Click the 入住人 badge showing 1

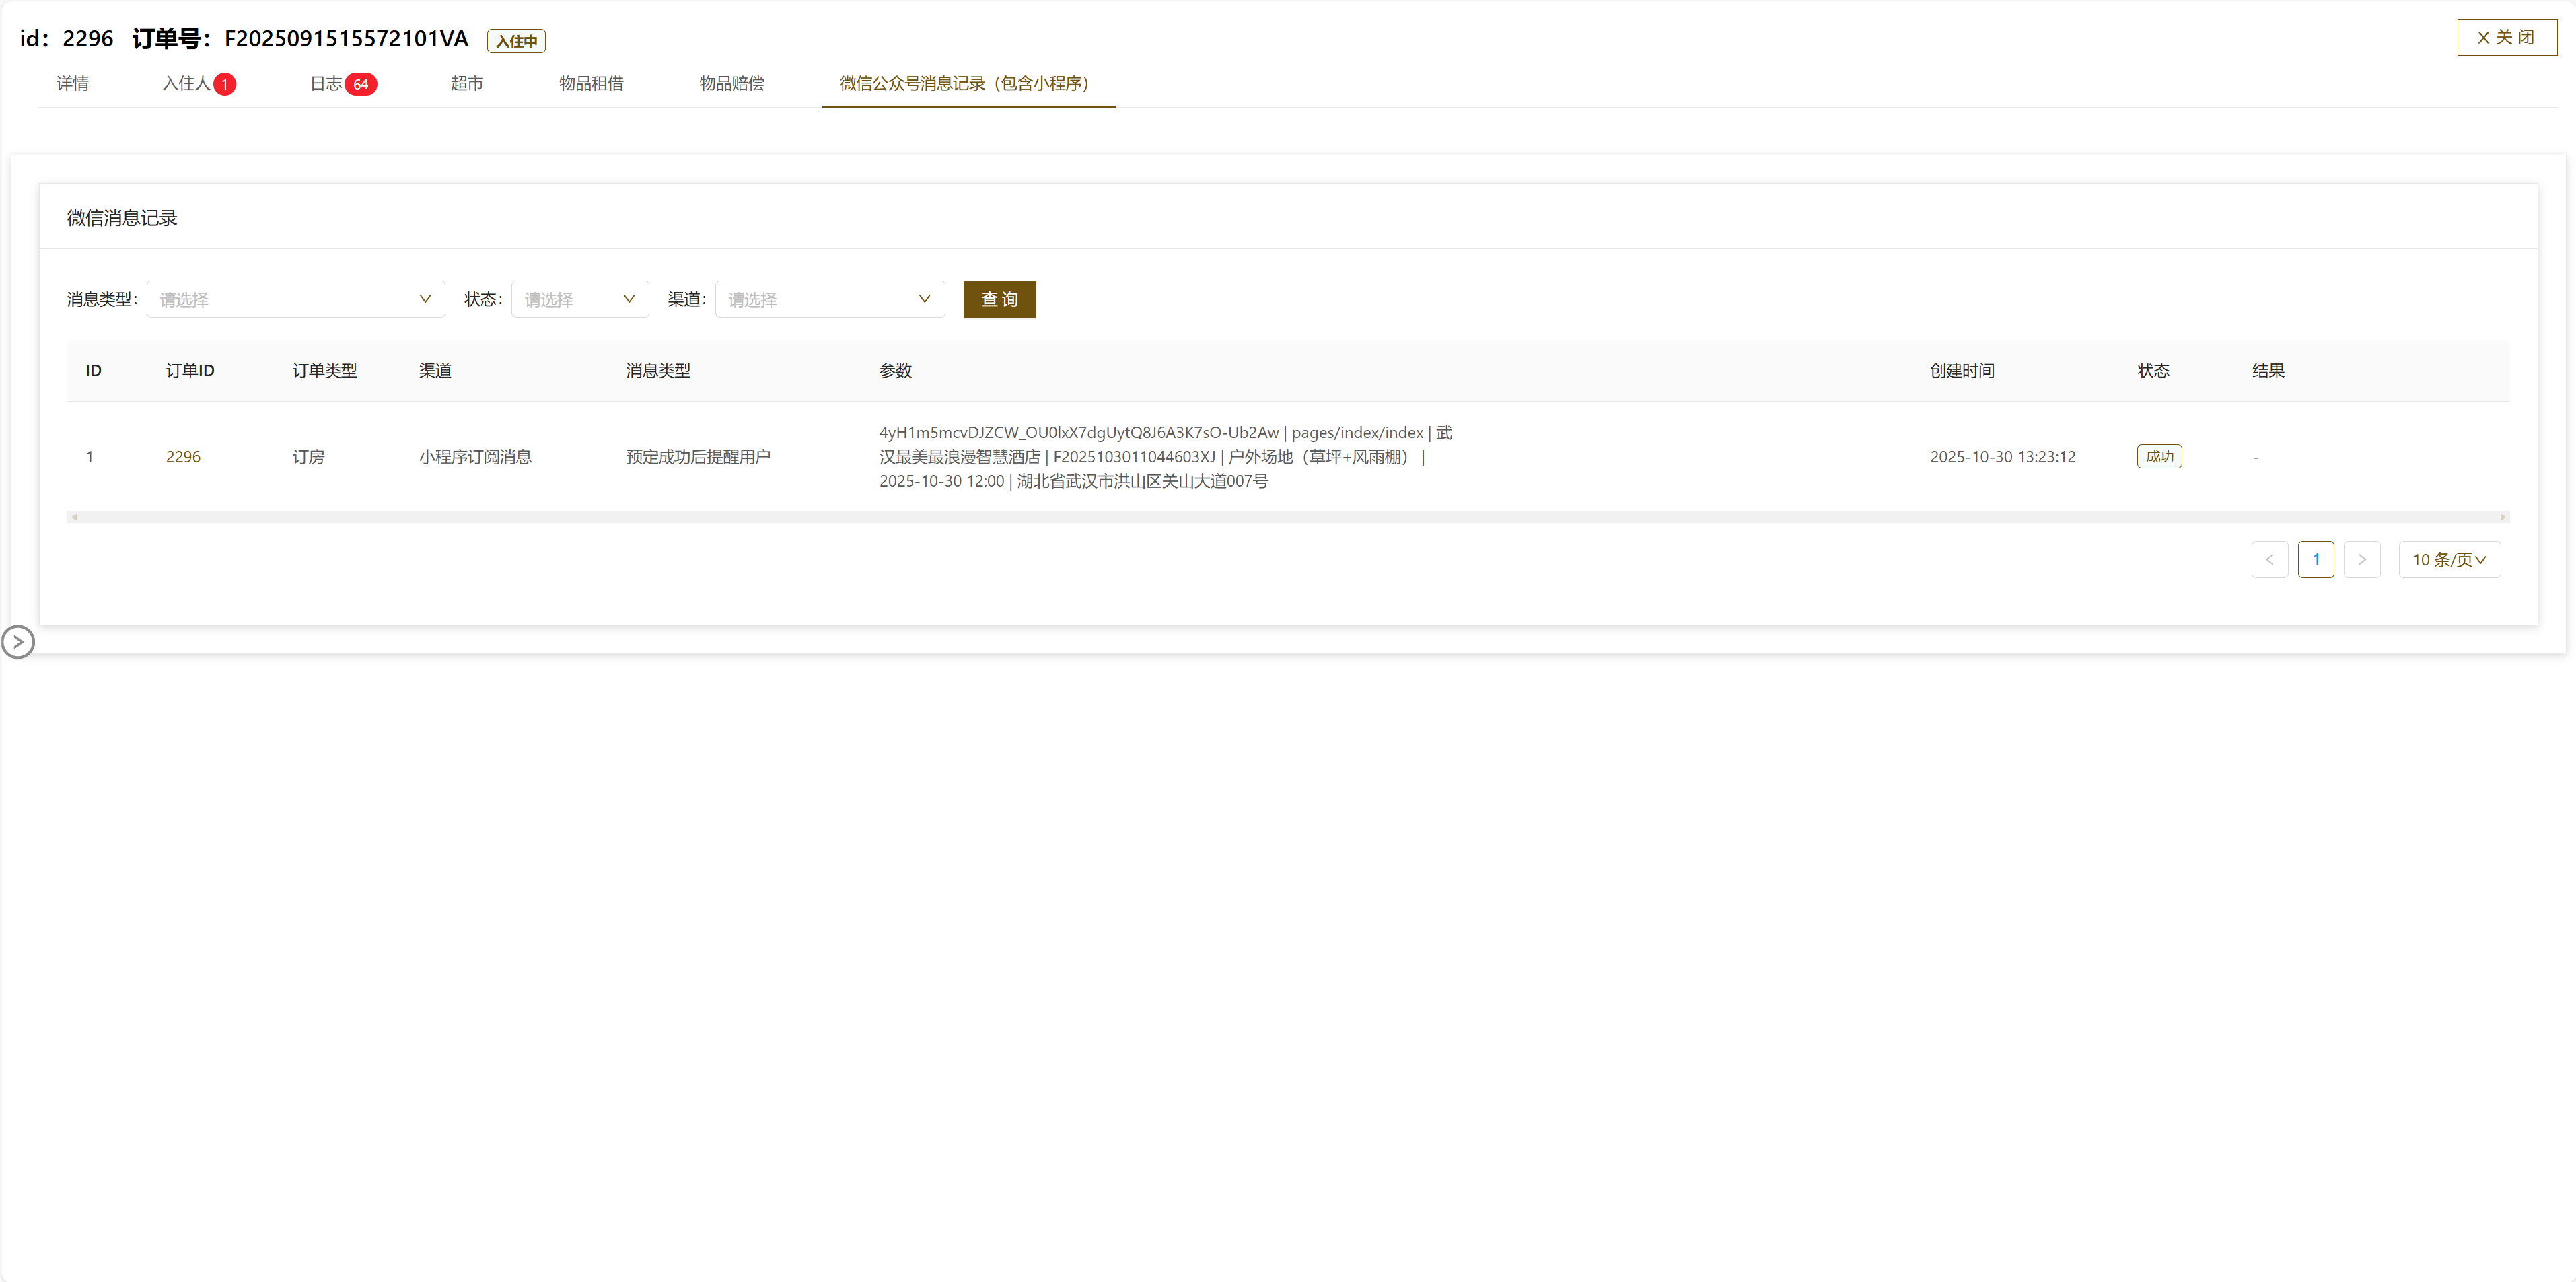pos(225,84)
